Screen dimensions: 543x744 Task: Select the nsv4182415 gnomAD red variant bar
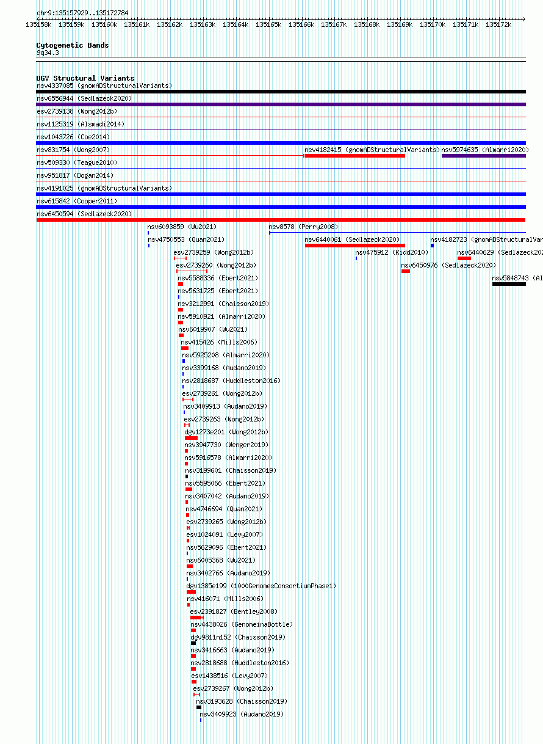point(354,156)
